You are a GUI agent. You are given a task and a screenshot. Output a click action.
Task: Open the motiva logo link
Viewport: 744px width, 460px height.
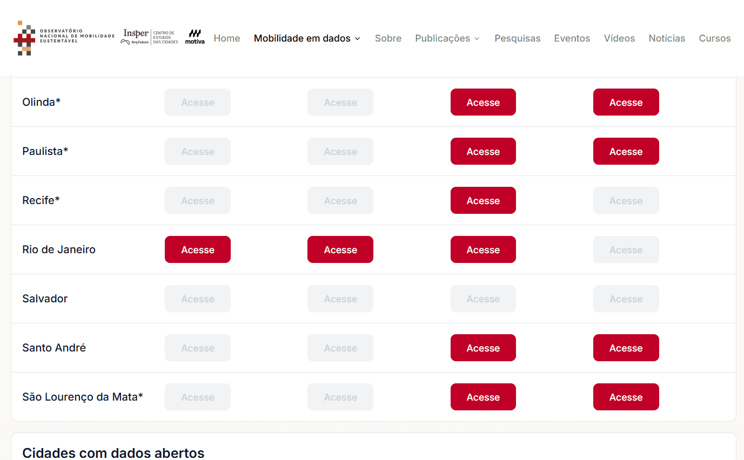[195, 37]
